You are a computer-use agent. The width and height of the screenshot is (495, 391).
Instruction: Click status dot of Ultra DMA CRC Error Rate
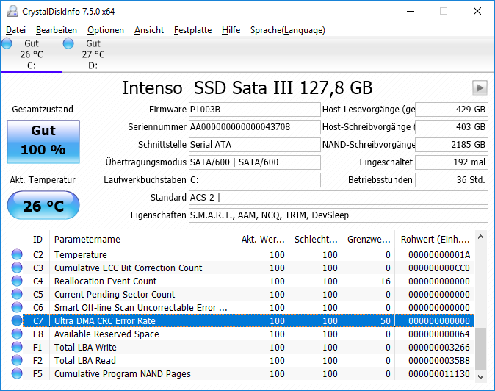coord(17,320)
